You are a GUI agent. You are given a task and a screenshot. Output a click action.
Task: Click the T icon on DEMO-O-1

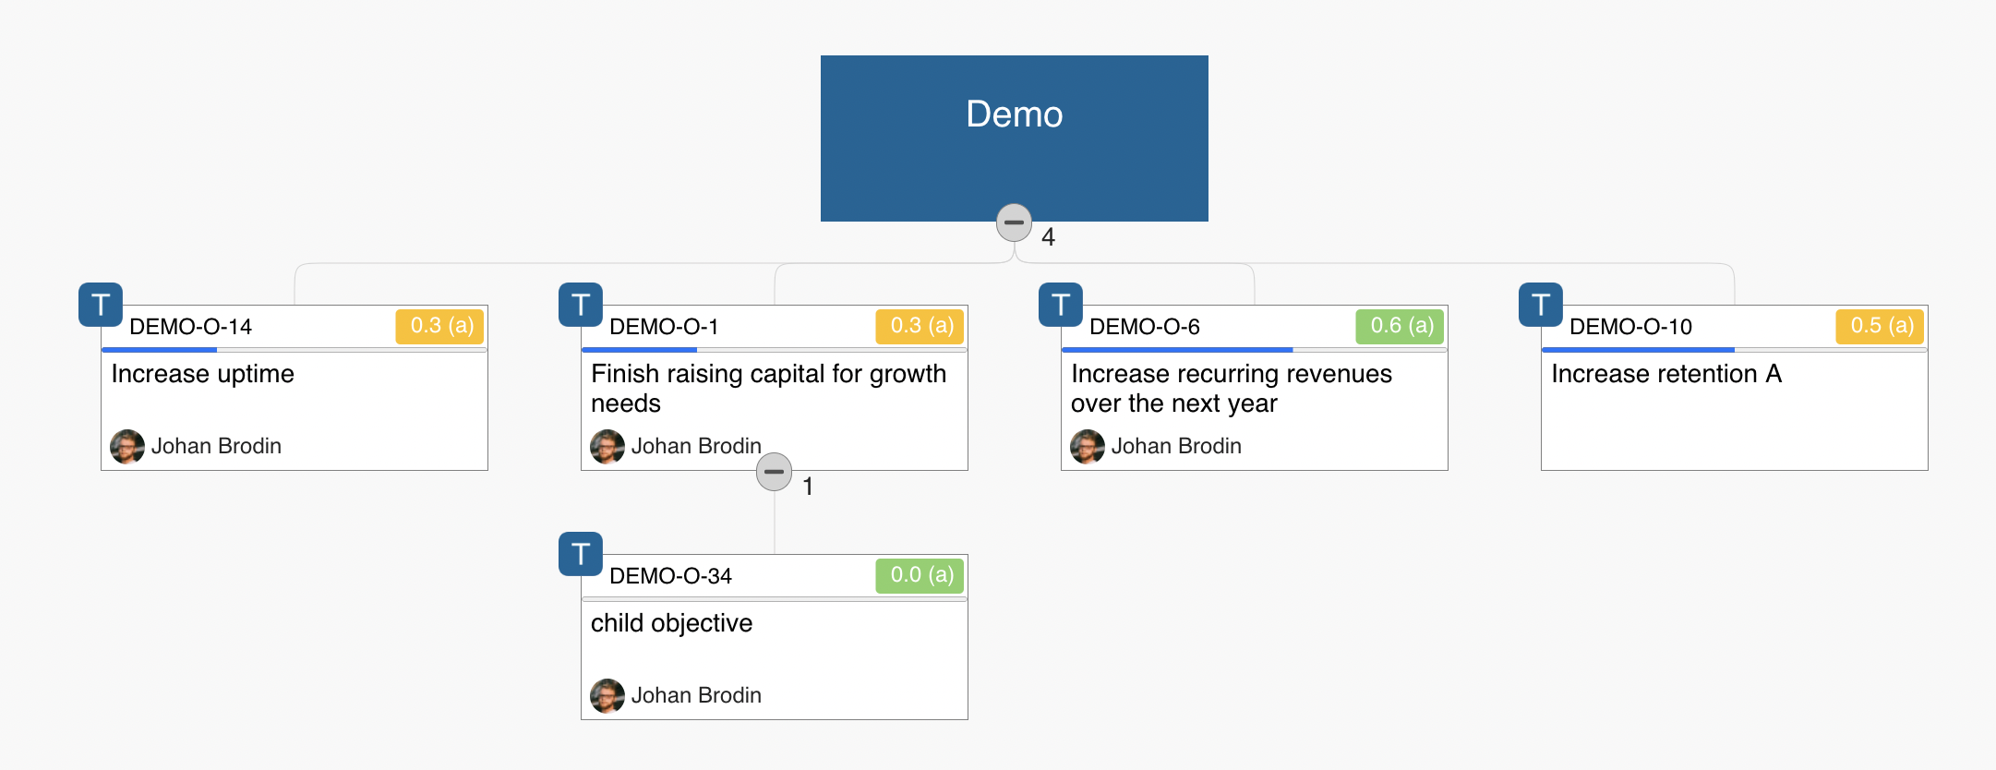point(581,305)
